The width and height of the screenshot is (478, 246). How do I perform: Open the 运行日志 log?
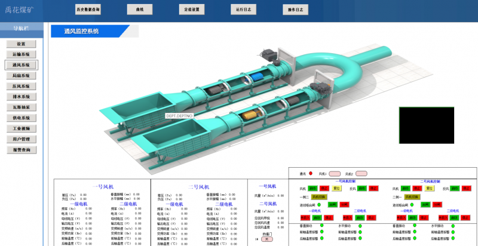(244, 10)
